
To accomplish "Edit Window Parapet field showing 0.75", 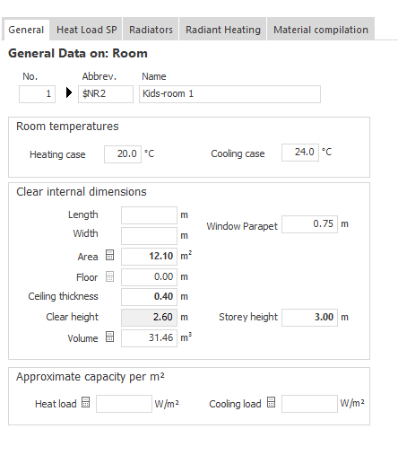I will click(309, 224).
